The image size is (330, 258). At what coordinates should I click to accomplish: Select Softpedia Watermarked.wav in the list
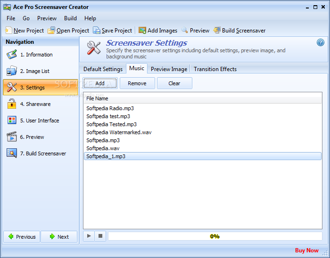click(202, 132)
